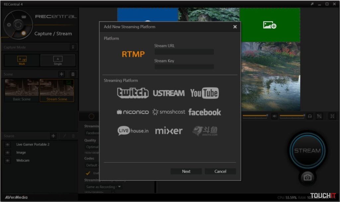Toggle visibility of Live Gamer Portable 2
340x202 pixels.
pyautogui.click(x=8, y=144)
